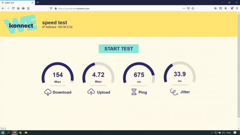Click the Upload label
The image size is (240, 135).
click(x=104, y=93)
